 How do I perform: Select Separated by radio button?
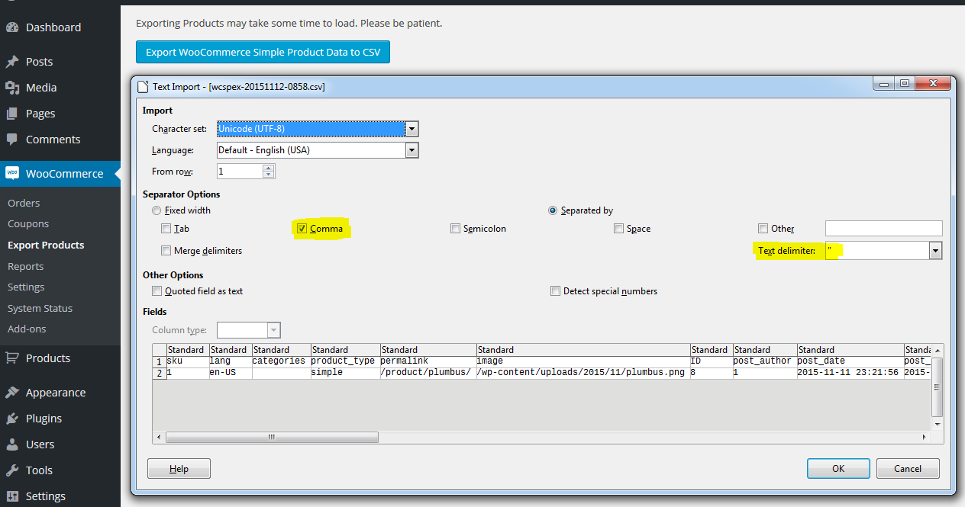pos(553,210)
